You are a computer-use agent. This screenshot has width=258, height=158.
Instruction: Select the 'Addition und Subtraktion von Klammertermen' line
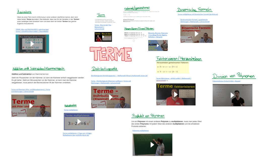click(x=30, y=74)
